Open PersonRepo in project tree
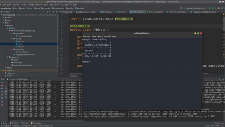Screen dimensions: 225x127 [x=22, y=52]
